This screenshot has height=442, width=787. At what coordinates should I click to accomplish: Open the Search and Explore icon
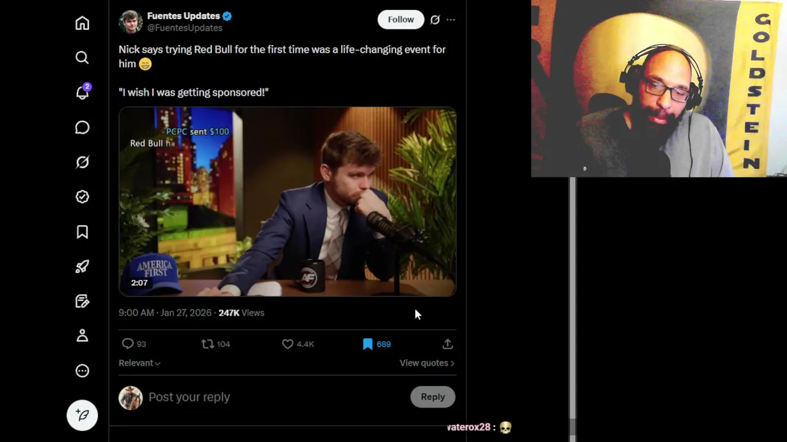[82, 58]
